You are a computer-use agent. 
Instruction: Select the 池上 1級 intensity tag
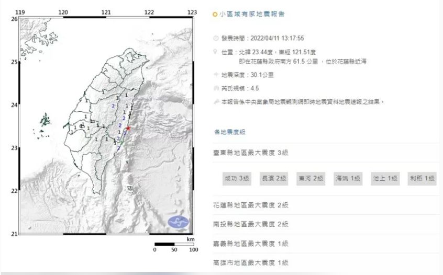[x=385, y=179]
